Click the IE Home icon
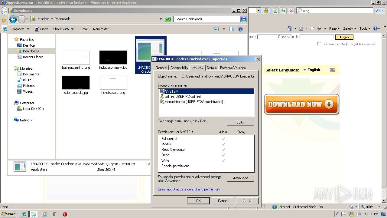 pyautogui.click(x=290, y=28)
